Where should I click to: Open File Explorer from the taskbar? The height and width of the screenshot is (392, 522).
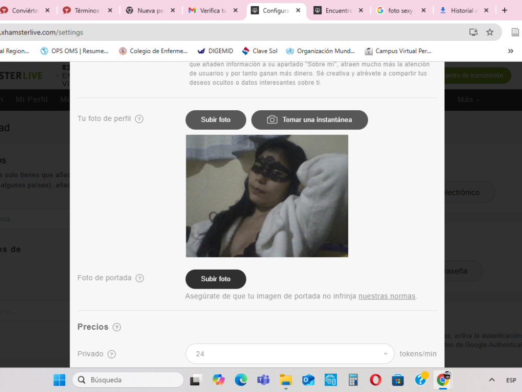[x=286, y=380]
